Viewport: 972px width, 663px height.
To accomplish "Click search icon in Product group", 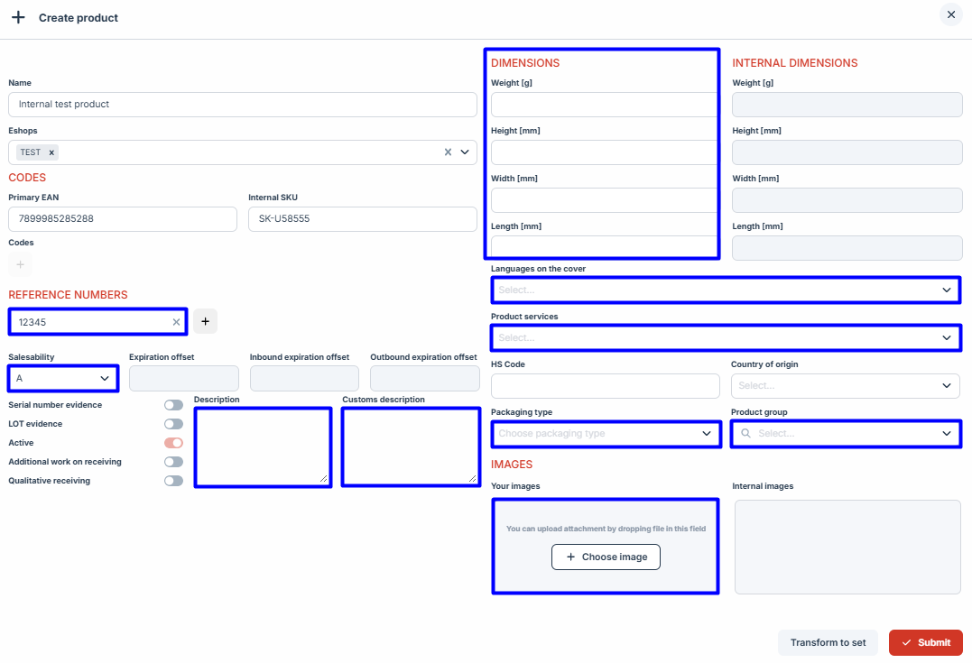I will click(x=745, y=434).
